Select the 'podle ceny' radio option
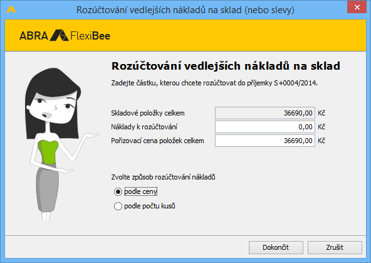This screenshot has width=371, height=263. click(118, 191)
